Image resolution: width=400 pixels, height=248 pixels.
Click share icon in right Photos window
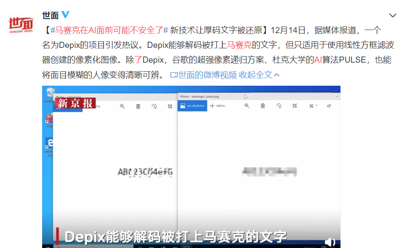(329, 106)
